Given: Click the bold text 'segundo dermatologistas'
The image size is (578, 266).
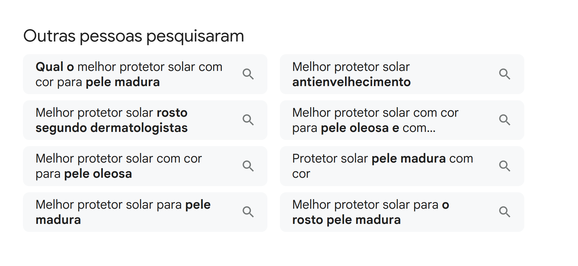Looking at the screenshot, I should (112, 128).
